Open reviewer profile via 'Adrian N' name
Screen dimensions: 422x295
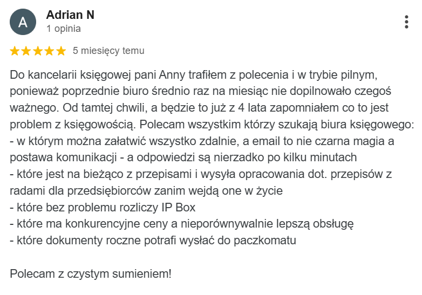point(70,15)
